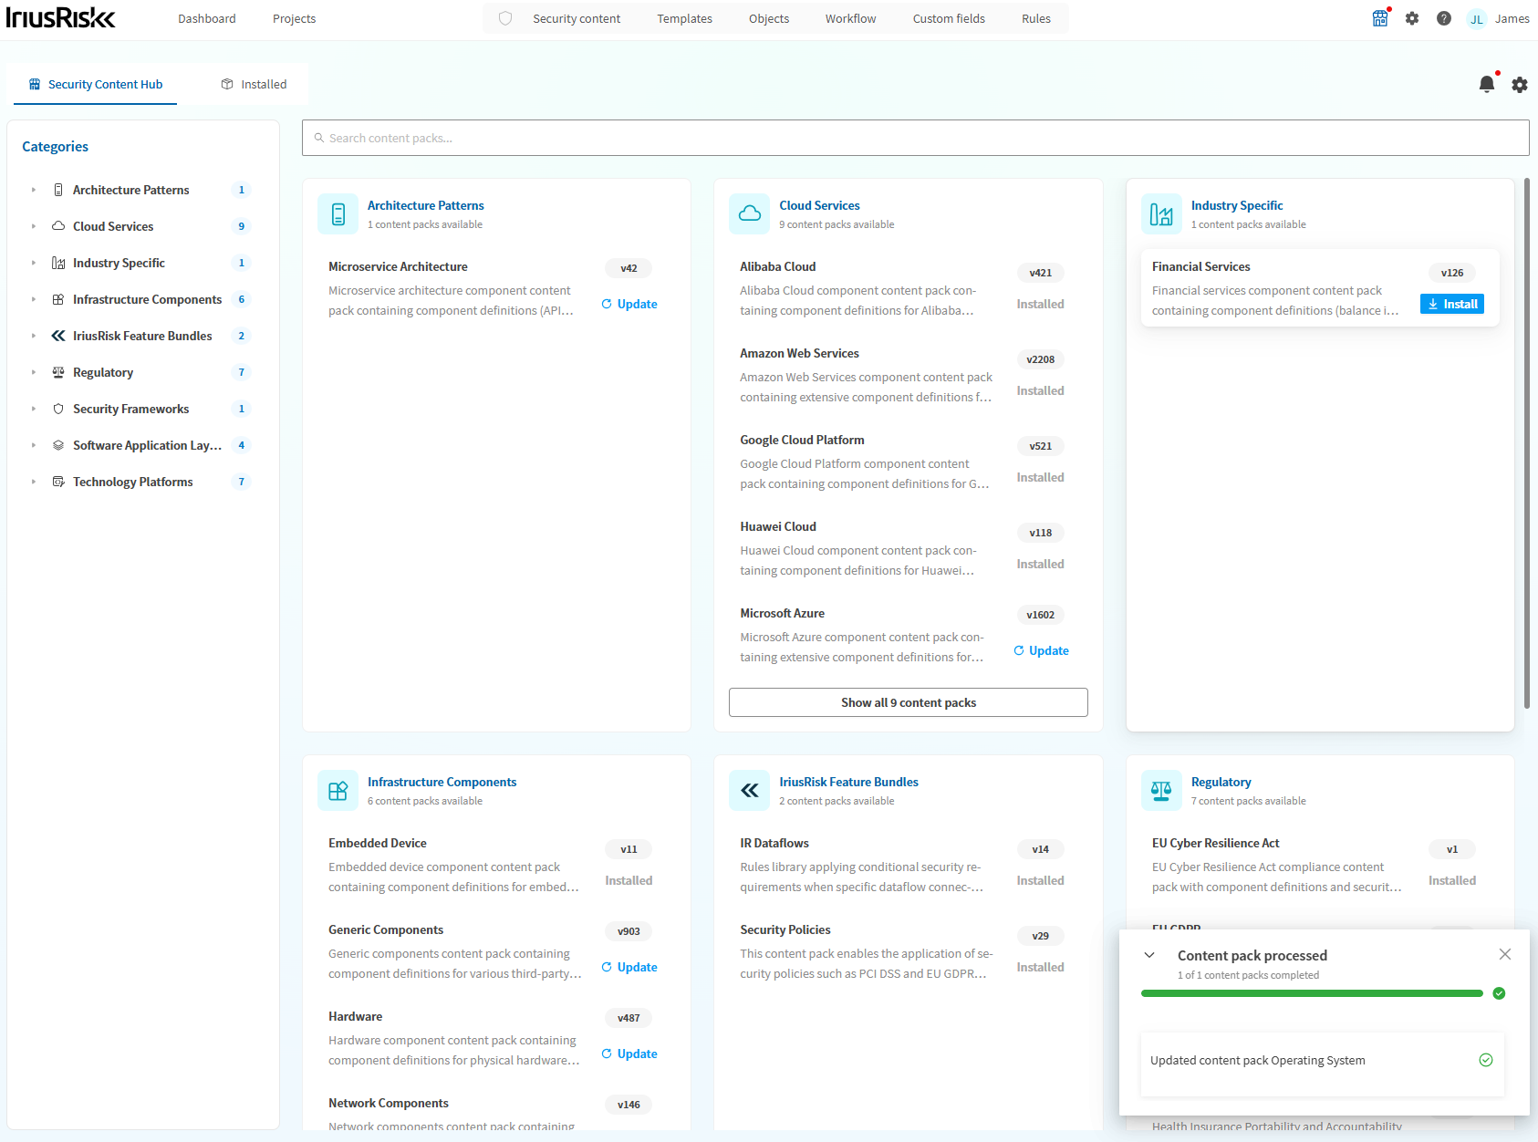Screen dimensions: 1538x1142
Task: Expand Security Frameworks category arrow
Action: pyautogui.click(x=34, y=409)
